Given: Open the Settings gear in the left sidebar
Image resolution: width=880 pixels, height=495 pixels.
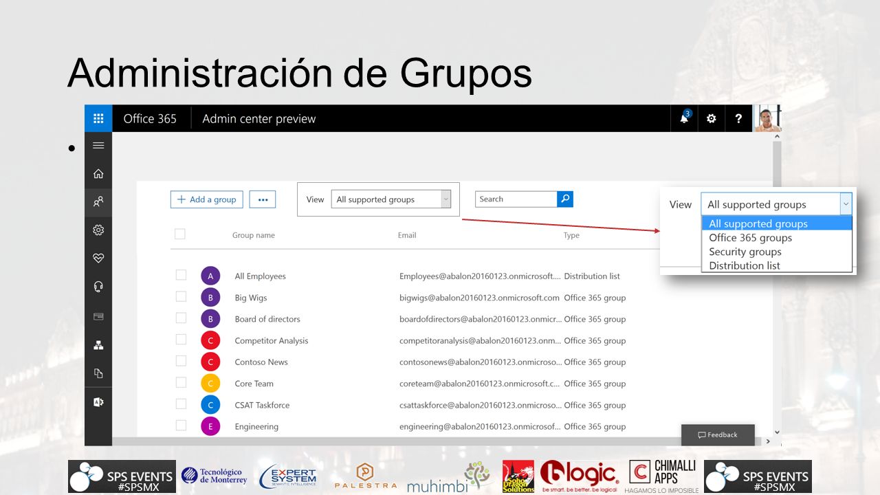Looking at the screenshot, I should 98,230.
